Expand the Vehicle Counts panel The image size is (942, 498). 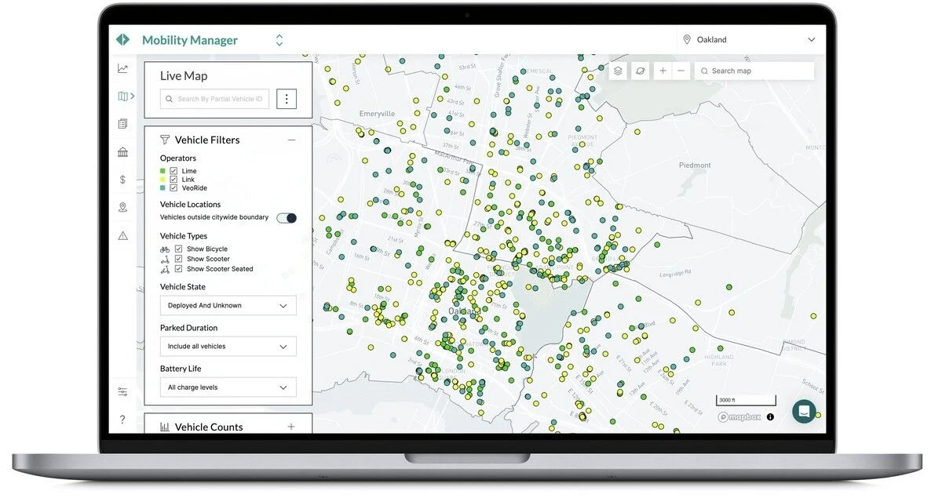[291, 427]
